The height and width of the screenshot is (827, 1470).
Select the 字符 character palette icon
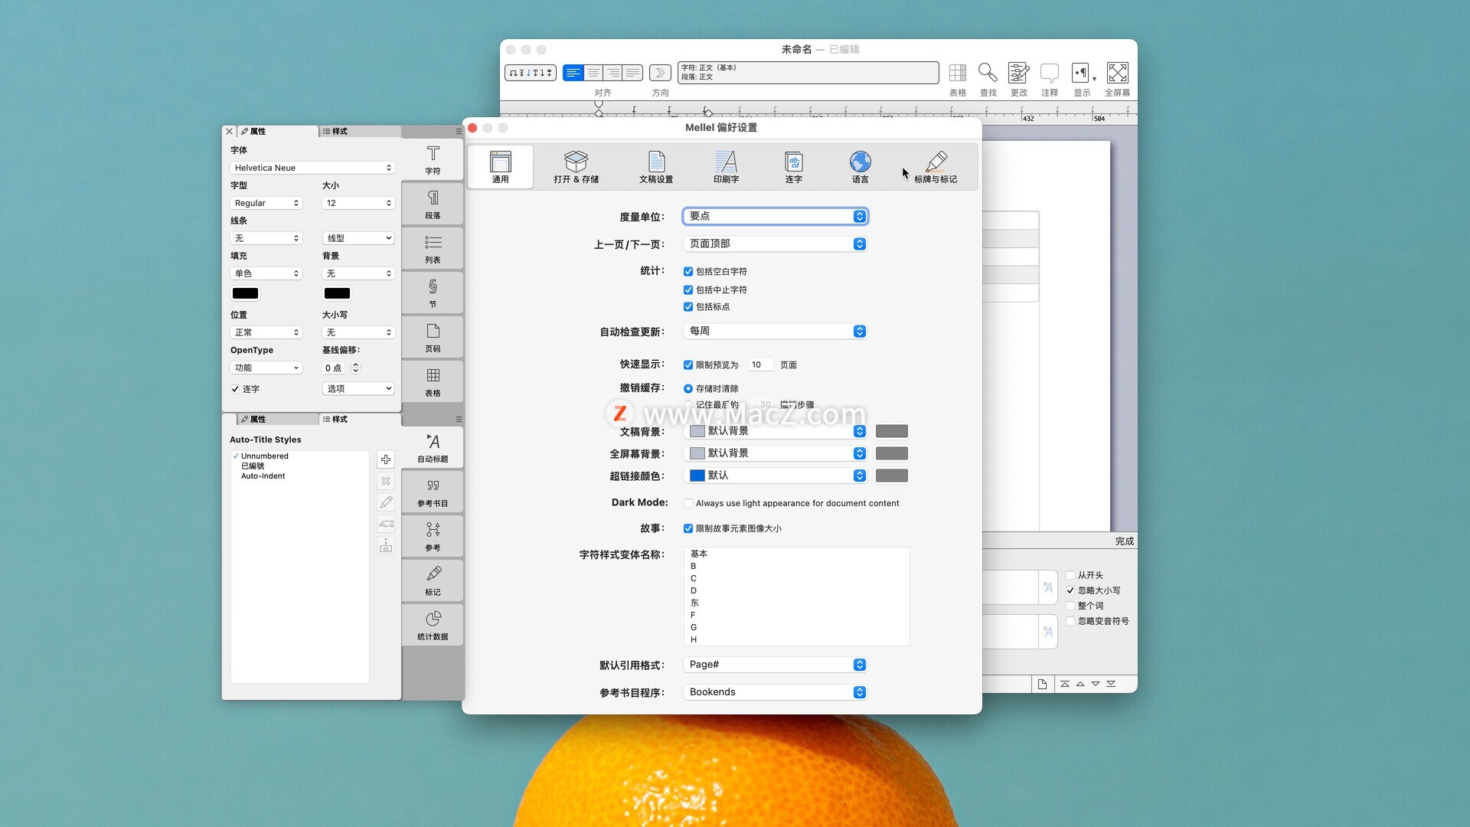point(433,160)
